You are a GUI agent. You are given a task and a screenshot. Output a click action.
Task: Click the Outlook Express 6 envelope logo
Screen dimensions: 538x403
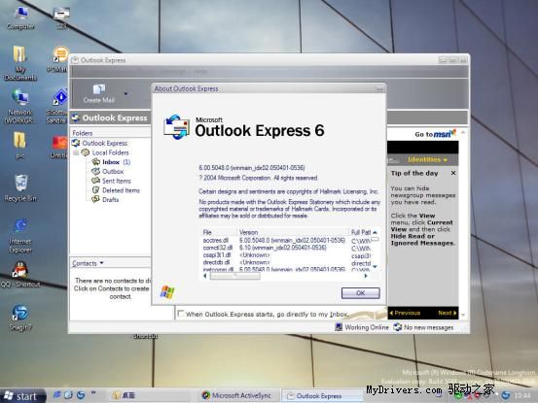coord(177,127)
